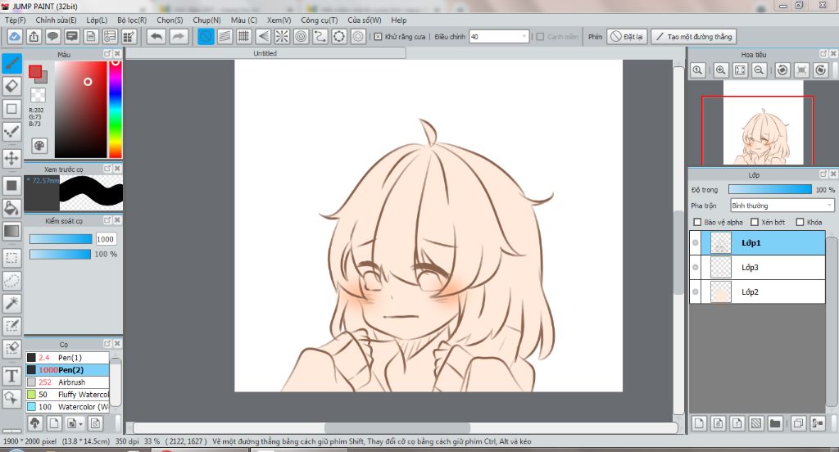This screenshot has width=839, height=452.
Task: Click new layer icon at panel bottom
Action: 699,423
